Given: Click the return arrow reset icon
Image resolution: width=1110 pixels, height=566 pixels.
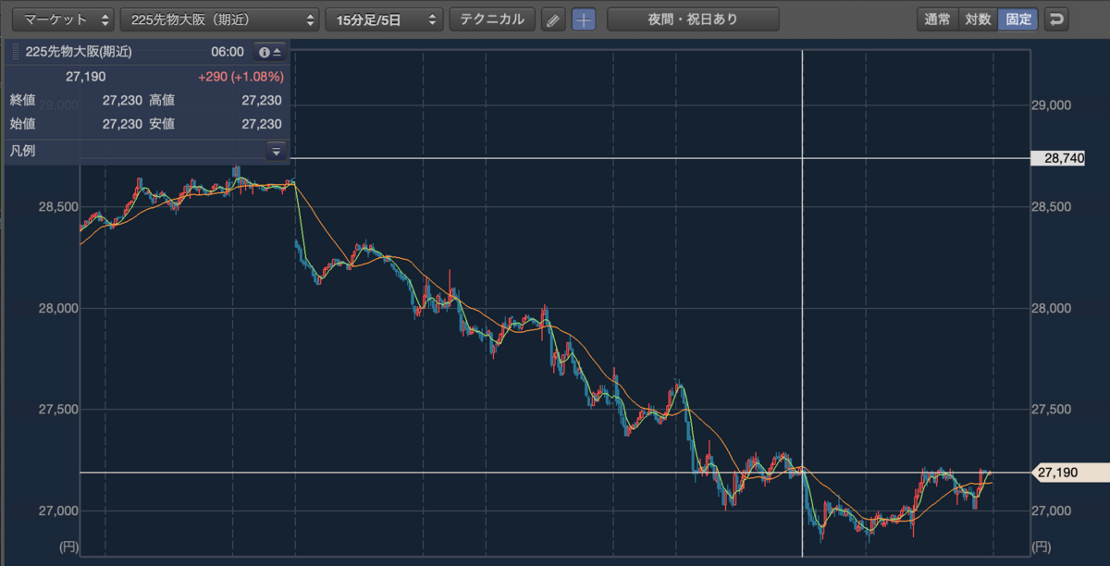Looking at the screenshot, I should click(x=1056, y=19).
